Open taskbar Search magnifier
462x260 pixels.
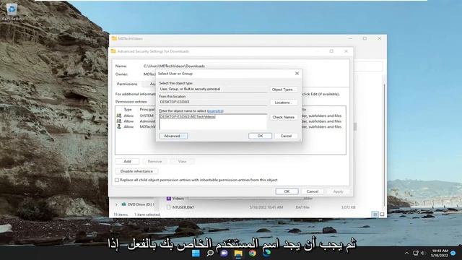coord(210,253)
